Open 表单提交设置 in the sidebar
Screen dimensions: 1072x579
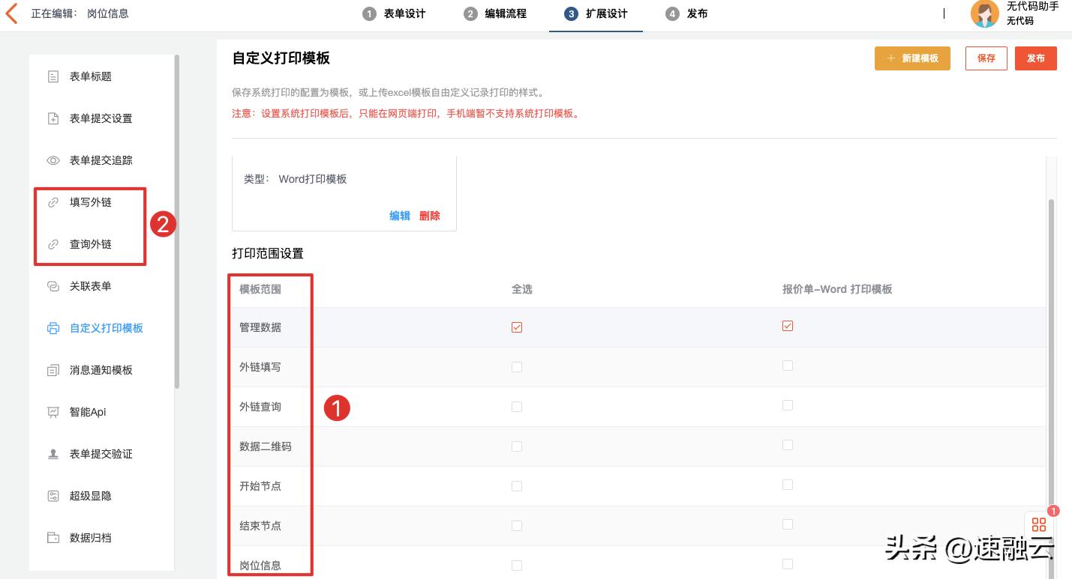[101, 118]
